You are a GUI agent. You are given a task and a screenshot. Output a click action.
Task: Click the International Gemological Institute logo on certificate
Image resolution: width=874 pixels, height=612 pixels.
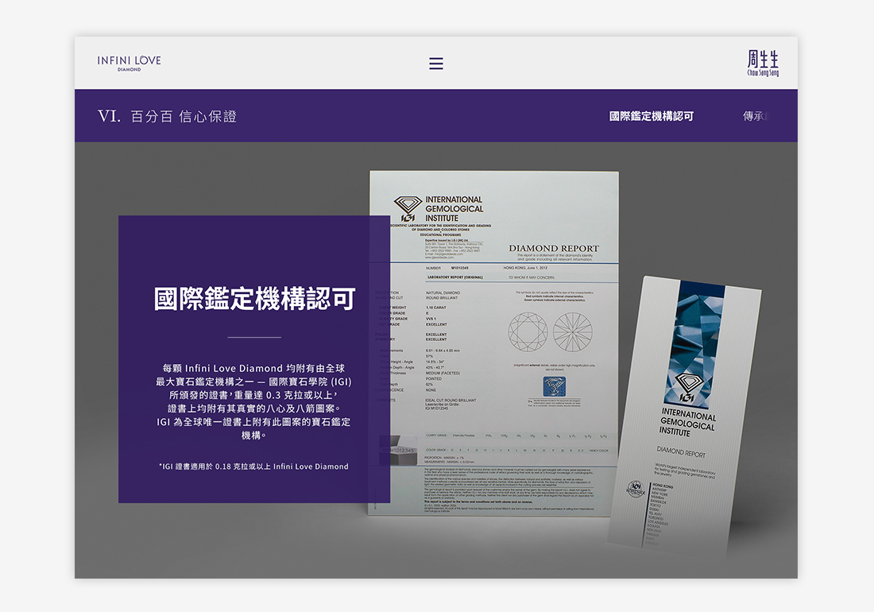[439, 209]
